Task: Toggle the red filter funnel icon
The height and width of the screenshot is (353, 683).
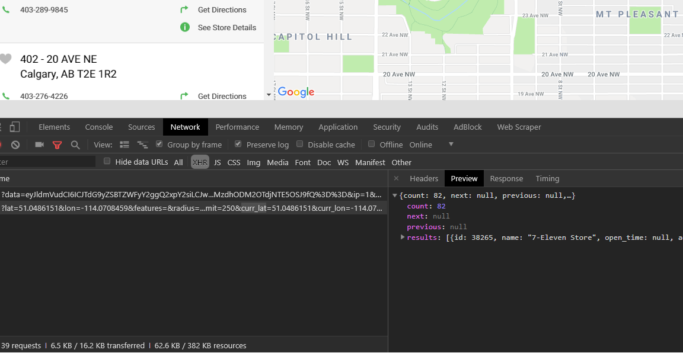Action: tap(57, 145)
